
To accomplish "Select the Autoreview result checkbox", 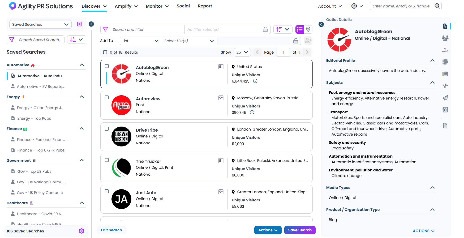I will click(107, 97).
